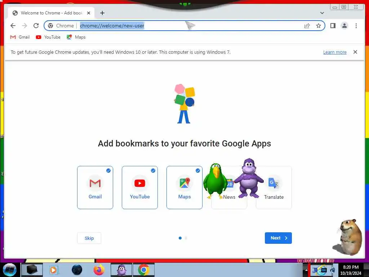Viewport: 369px width, 277px height.
Task: Open the Gmail bookmark in bookmarks bar
Action: click(20, 37)
